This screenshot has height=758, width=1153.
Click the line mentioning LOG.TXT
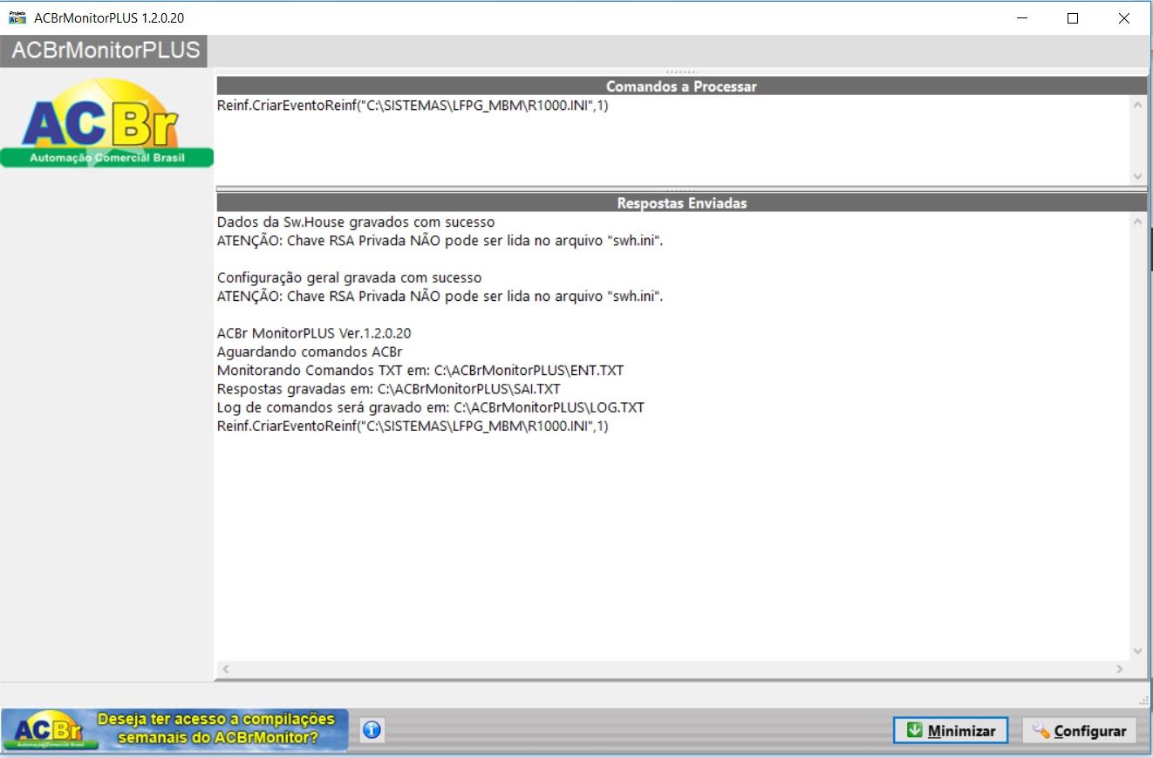431,407
